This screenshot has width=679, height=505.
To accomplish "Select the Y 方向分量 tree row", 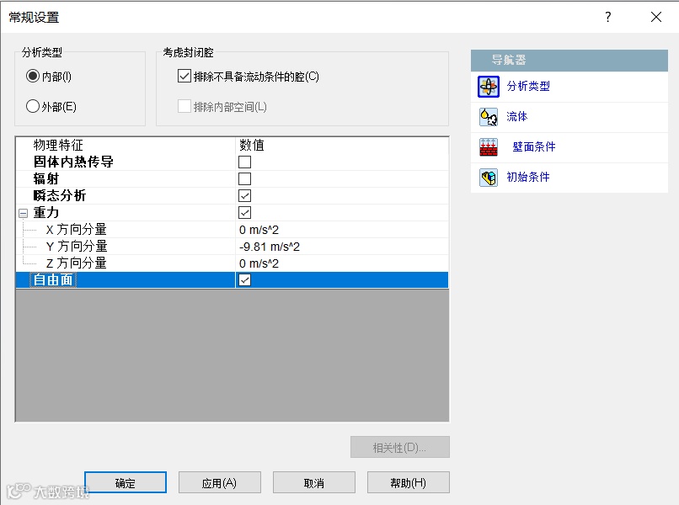I will coord(77,247).
